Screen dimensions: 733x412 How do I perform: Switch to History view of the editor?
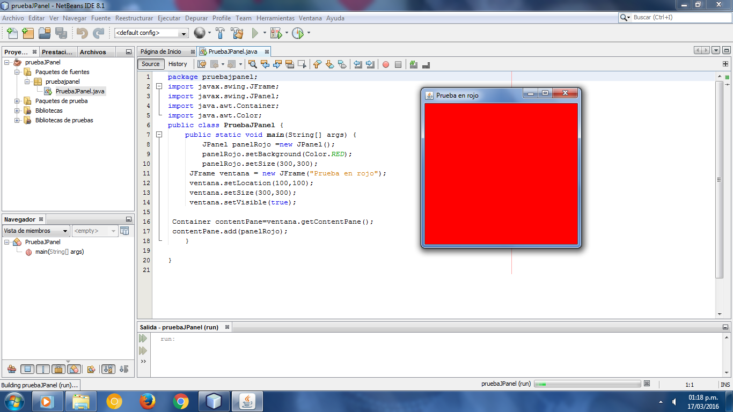click(178, 64)
